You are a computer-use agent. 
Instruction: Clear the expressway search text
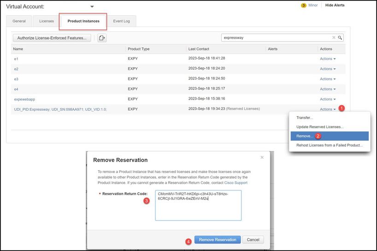[x=334, y=38]
